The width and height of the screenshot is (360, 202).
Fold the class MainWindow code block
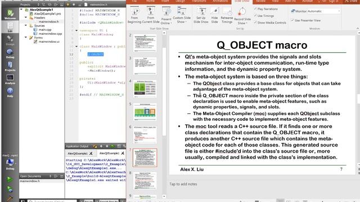pyautogui.click(x=76, y=47)
